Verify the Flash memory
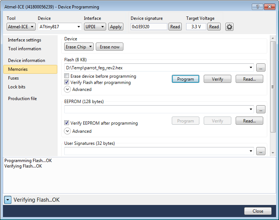This screenshot has height=220, width=279. click(217, 79)
